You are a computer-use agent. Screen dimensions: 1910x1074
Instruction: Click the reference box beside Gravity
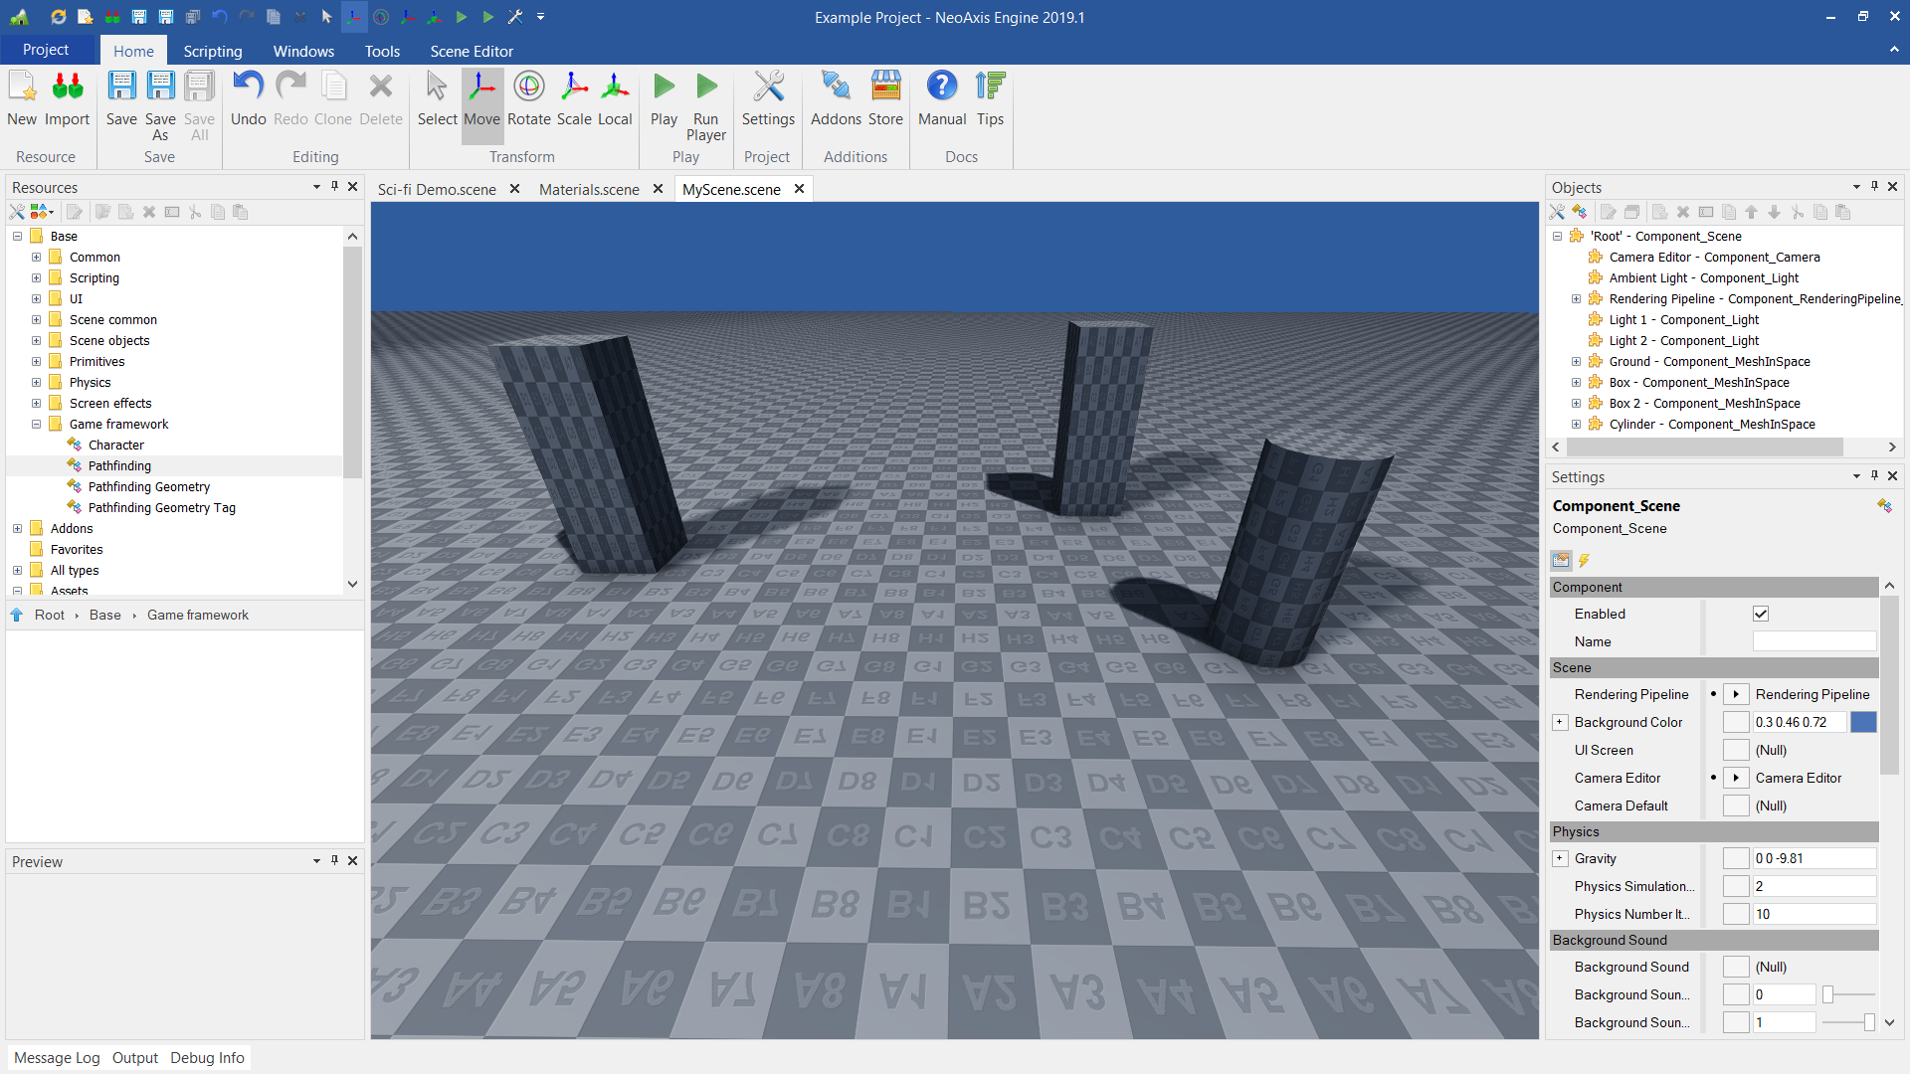pos(1736,859)
